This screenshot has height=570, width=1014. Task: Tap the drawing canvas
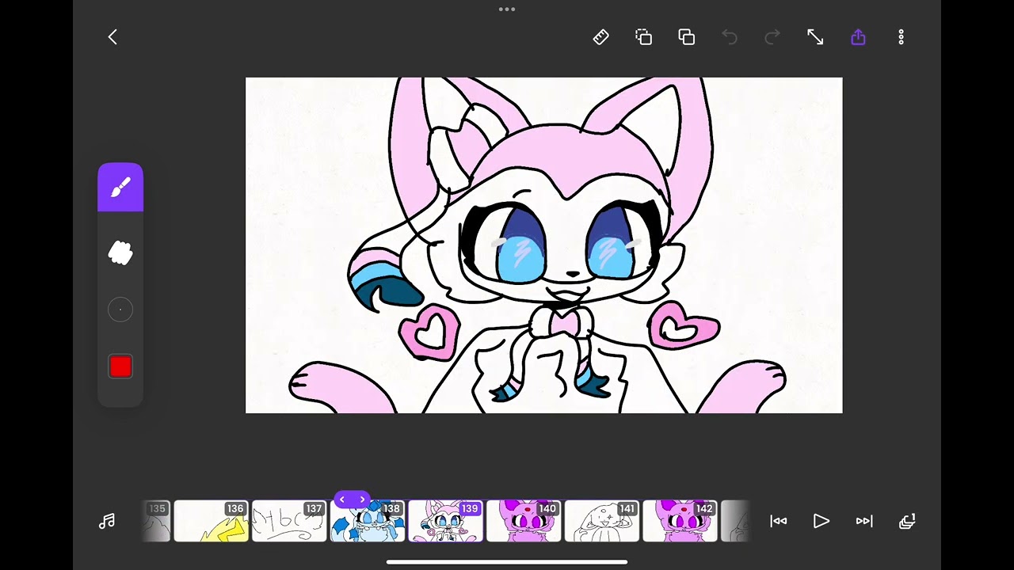click(x=544, y=245)
